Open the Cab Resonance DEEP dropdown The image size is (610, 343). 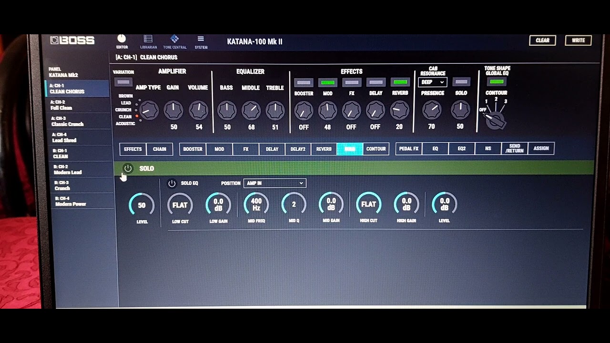pos(433,82)
